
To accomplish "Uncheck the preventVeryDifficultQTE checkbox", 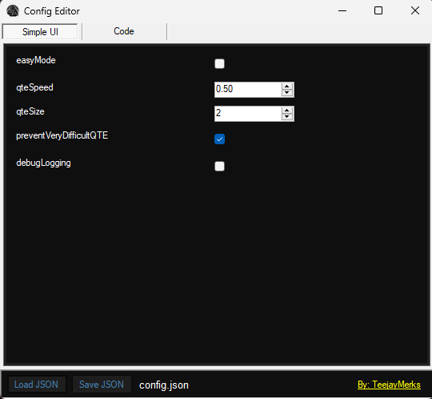I will pyautogui.click(x=219, y=139).
